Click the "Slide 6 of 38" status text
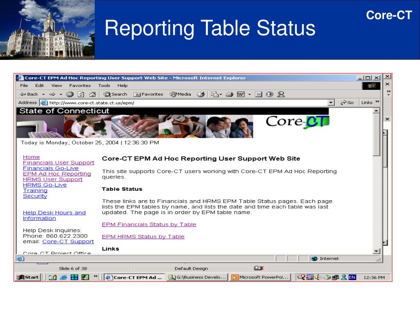The width and height of the screenshot is (420, 315). pos(73,268)
